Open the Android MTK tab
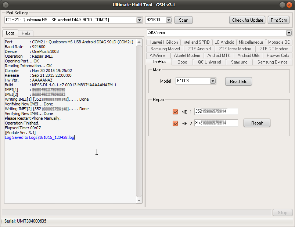This screenshot has height=227, width=295. click(219, 55)
